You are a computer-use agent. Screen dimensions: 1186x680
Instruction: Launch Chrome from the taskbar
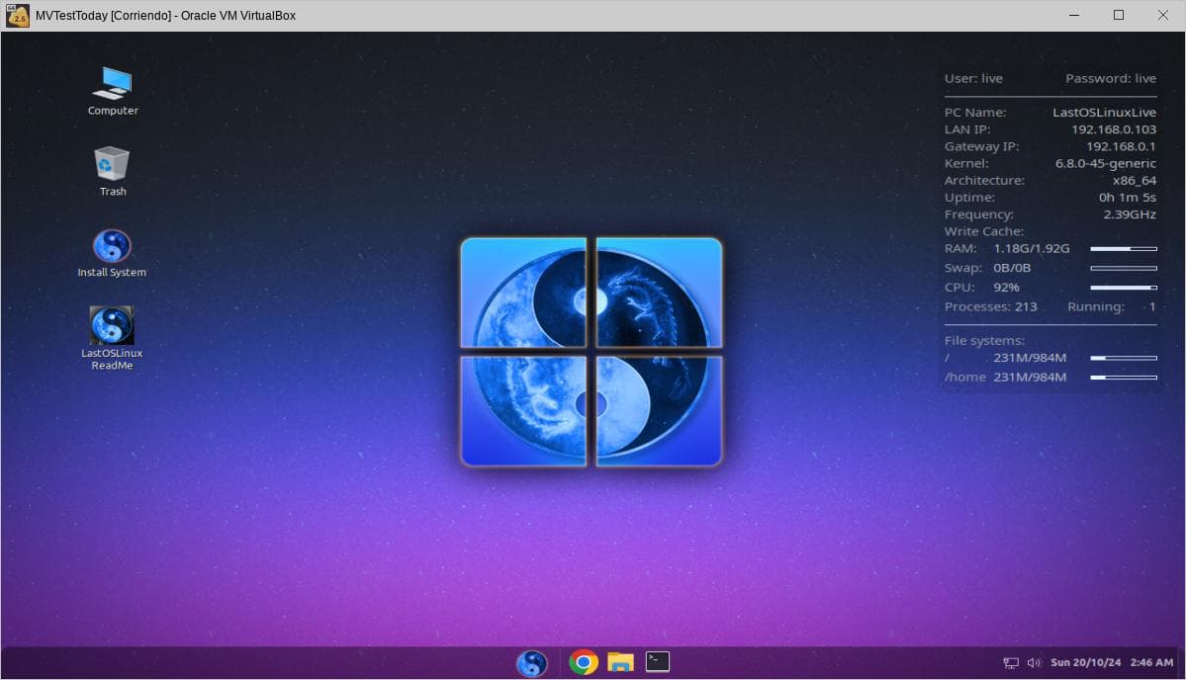(x=584, y=662)
